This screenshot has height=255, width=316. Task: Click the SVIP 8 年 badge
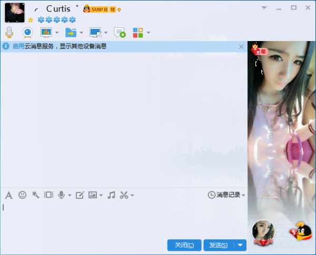(100, 9)
